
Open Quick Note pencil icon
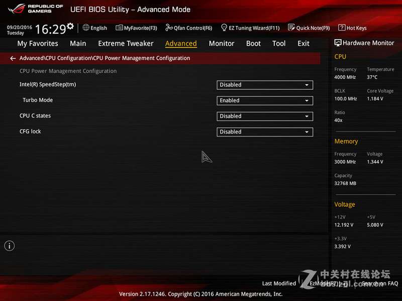291,28
